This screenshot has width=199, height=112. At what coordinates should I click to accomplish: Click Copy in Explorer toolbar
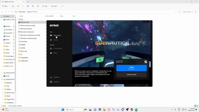(18, 6)
